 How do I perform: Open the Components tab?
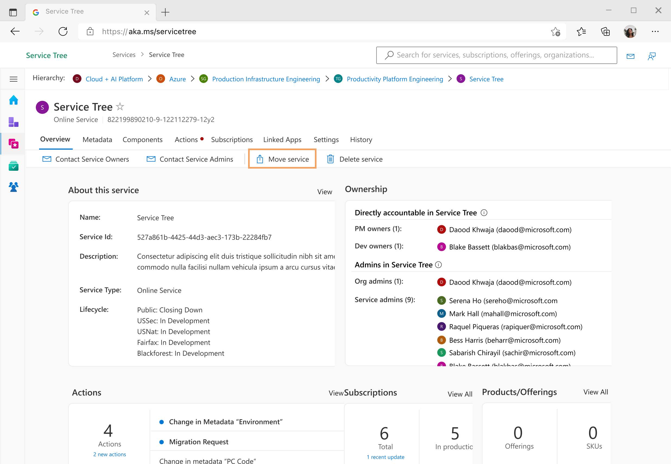(142, 140)
